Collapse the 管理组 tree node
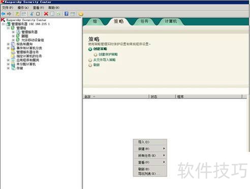Viewport: 250px width, 189px height. tap(8, 28)
